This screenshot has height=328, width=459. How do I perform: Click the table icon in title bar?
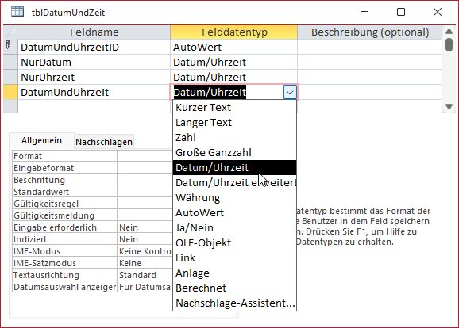(x=17, y=12)
